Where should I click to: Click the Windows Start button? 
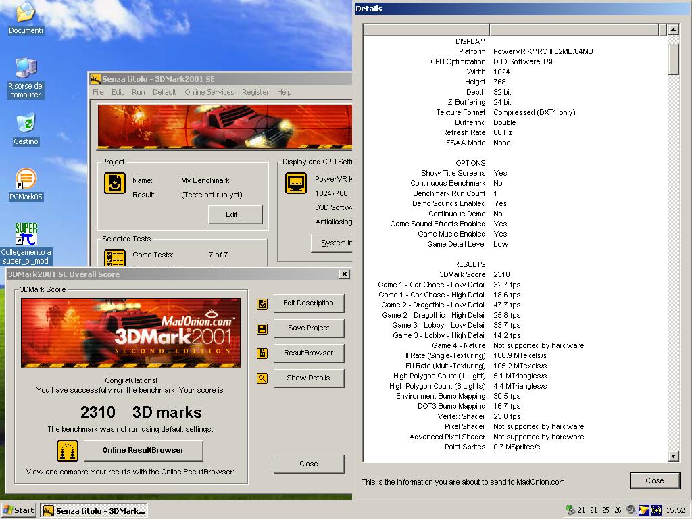pos(19,510)
